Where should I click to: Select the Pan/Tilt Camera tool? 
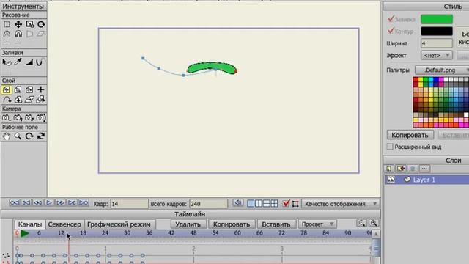coord(41,117)
